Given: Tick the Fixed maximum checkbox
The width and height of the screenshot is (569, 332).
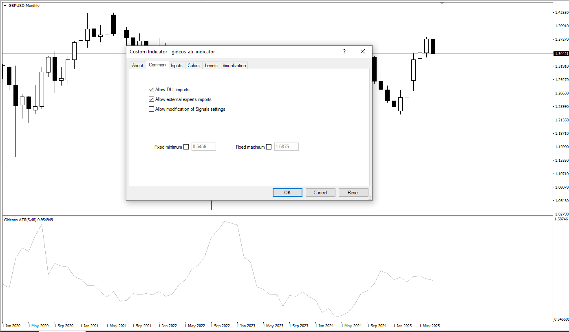Looking at the screenshot, I should pos(269,147).
